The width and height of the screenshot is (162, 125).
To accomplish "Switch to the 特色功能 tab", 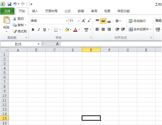I will click(x=124, y=11).
